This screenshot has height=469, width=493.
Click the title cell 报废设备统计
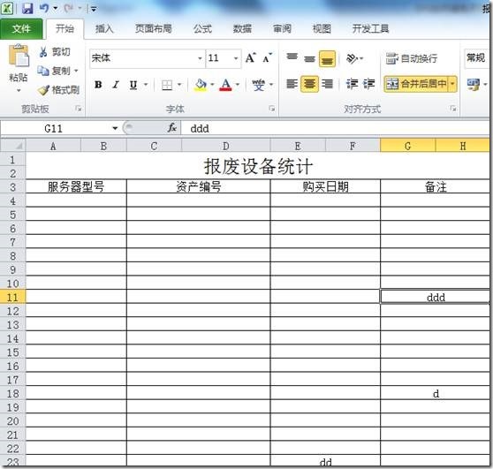[258, 166]
